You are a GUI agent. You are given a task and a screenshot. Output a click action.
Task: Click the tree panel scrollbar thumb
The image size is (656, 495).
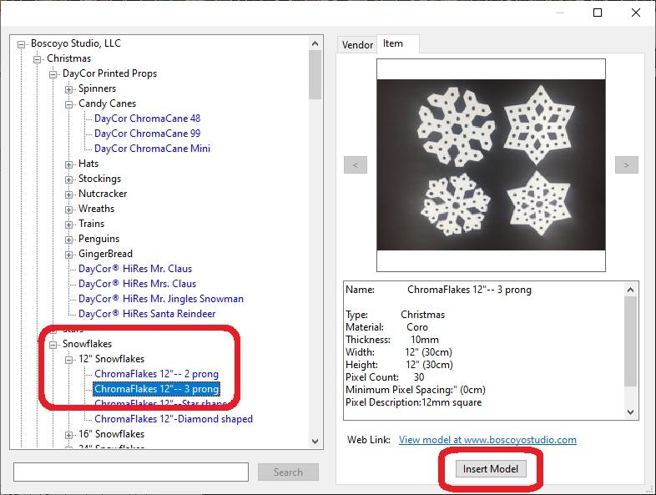click(315, 75)
